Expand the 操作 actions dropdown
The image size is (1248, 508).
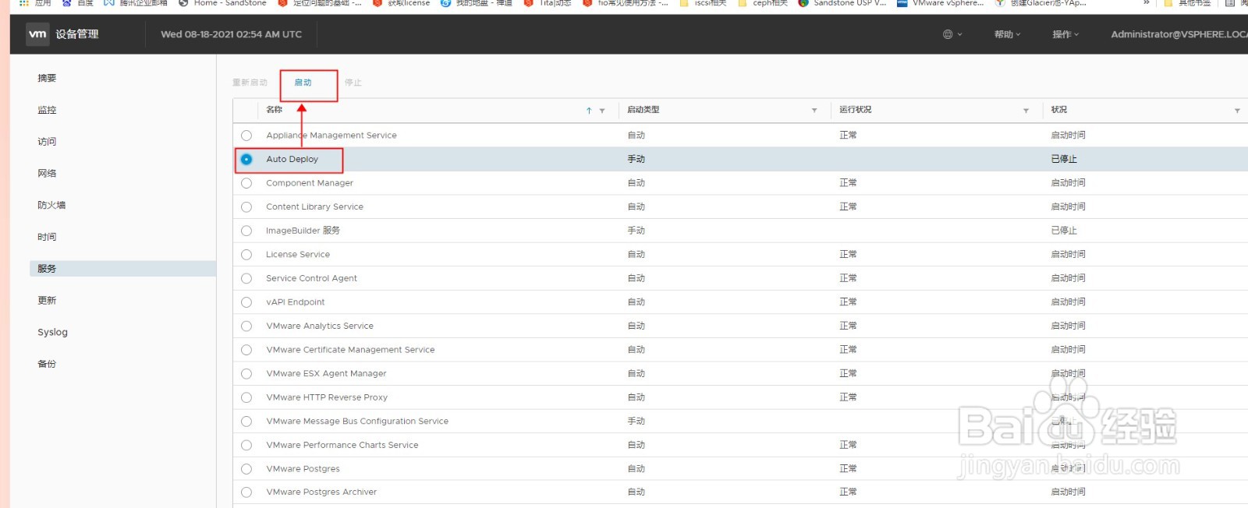(x=1065, y=34)
